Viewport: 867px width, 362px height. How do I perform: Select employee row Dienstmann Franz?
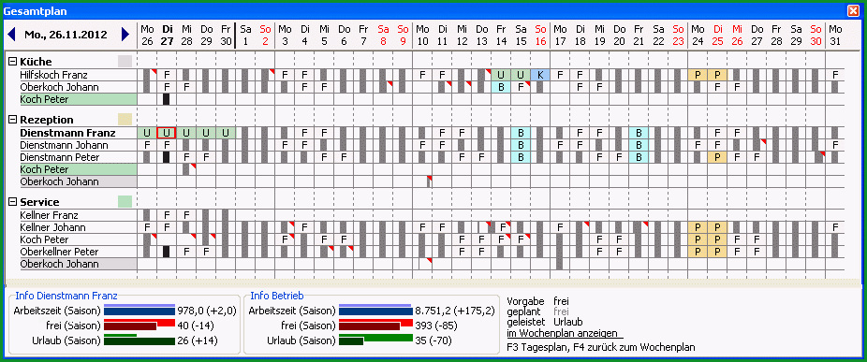(68, 133)
